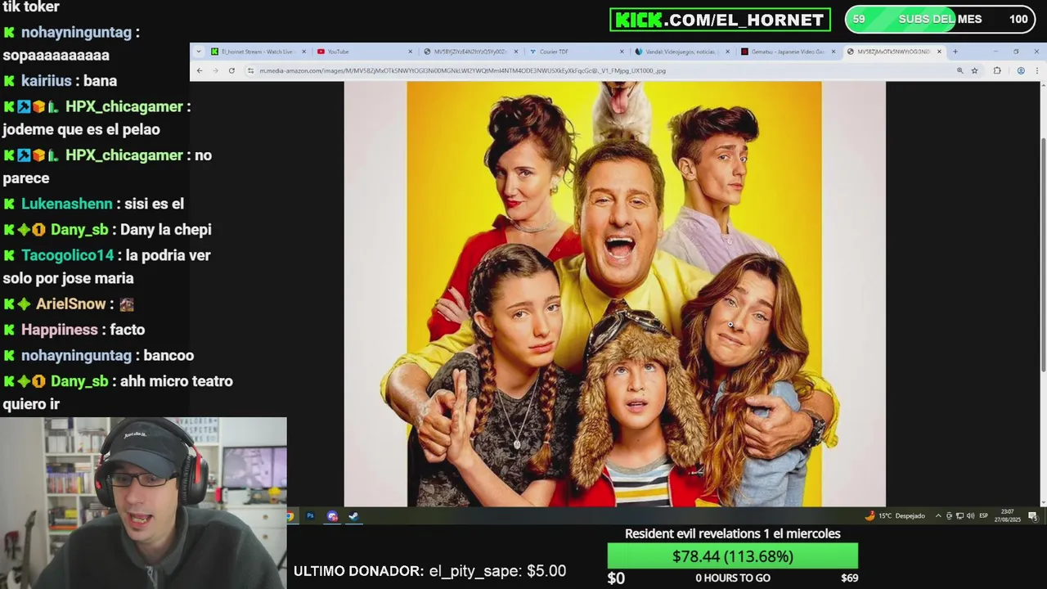Image resolution: width=1047 pixels, height=589 pixels.
Task: Click the KICK.COM/EL_HORNET banner
Action: pos(720,20)
